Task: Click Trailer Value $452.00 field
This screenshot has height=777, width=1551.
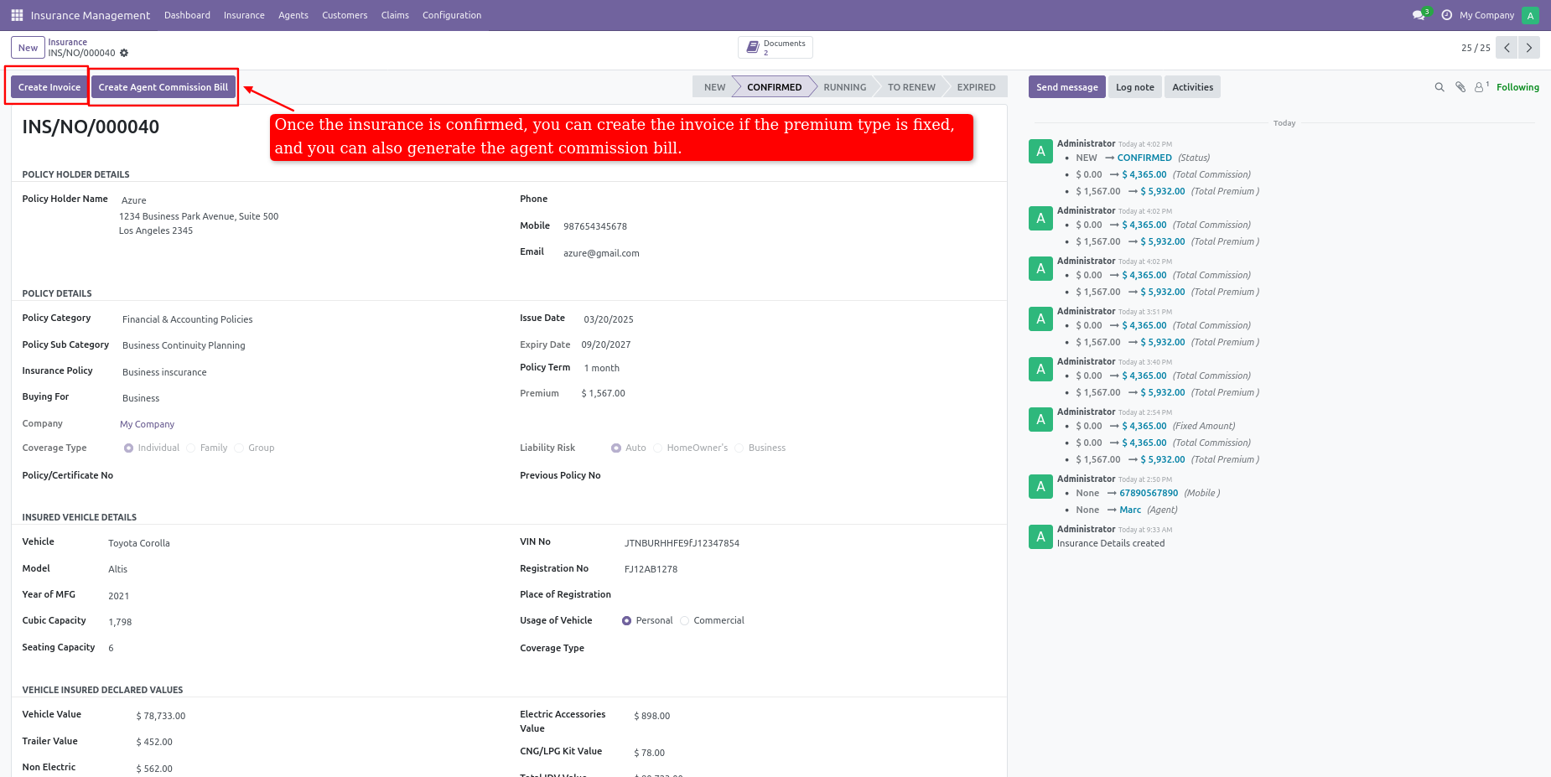Action: pyautogui.click(x=154, y=742)
